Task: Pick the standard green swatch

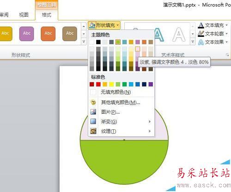Action: 124,84
